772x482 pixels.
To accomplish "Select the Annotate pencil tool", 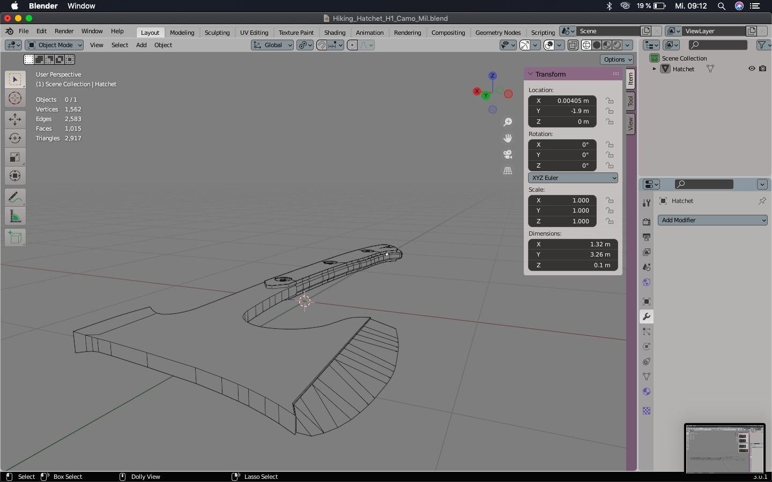I will pyautogui.click(x=15, y=197).
